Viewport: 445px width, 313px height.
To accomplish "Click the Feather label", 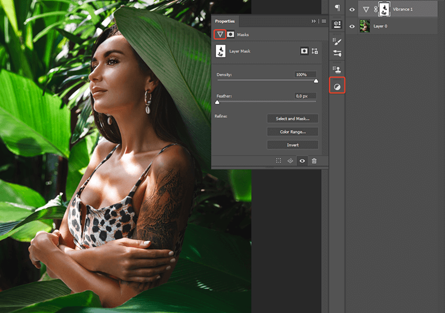I will (224, 96).
